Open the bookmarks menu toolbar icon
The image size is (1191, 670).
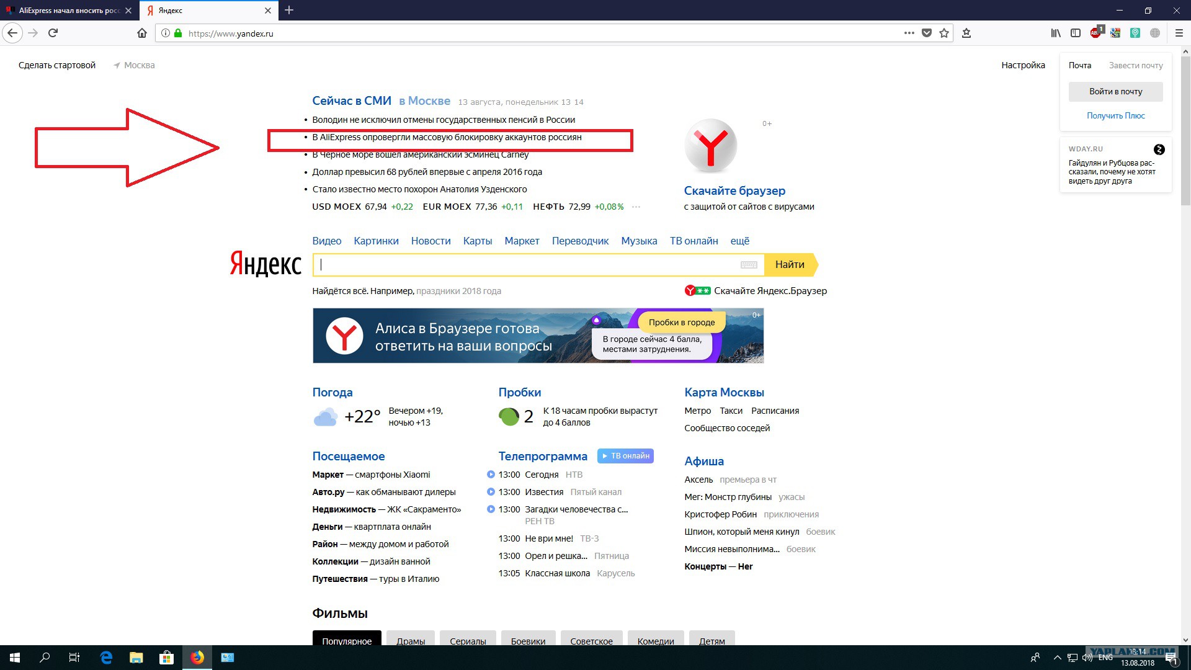pyautogui.click(x=966, y=33)
